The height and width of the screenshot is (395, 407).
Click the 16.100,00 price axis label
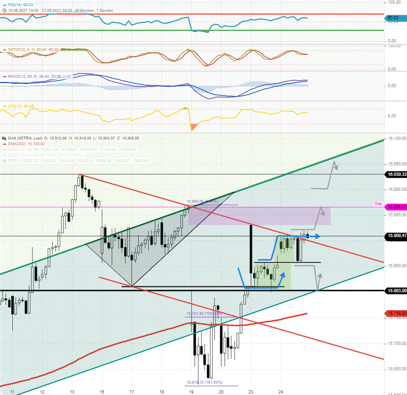tap(397, 139)
